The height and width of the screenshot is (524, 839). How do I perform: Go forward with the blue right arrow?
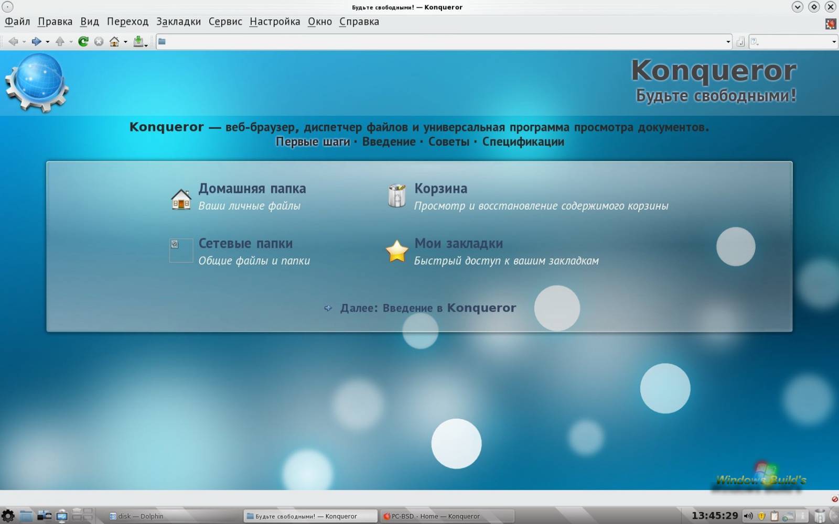(36, 41)
